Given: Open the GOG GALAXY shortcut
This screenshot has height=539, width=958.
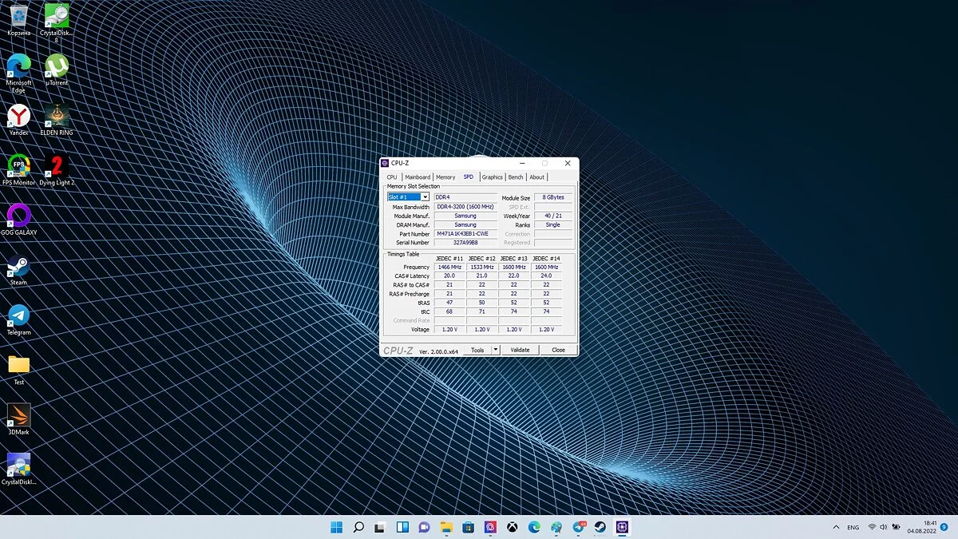Looking at the screenshot, I should 18,216.
